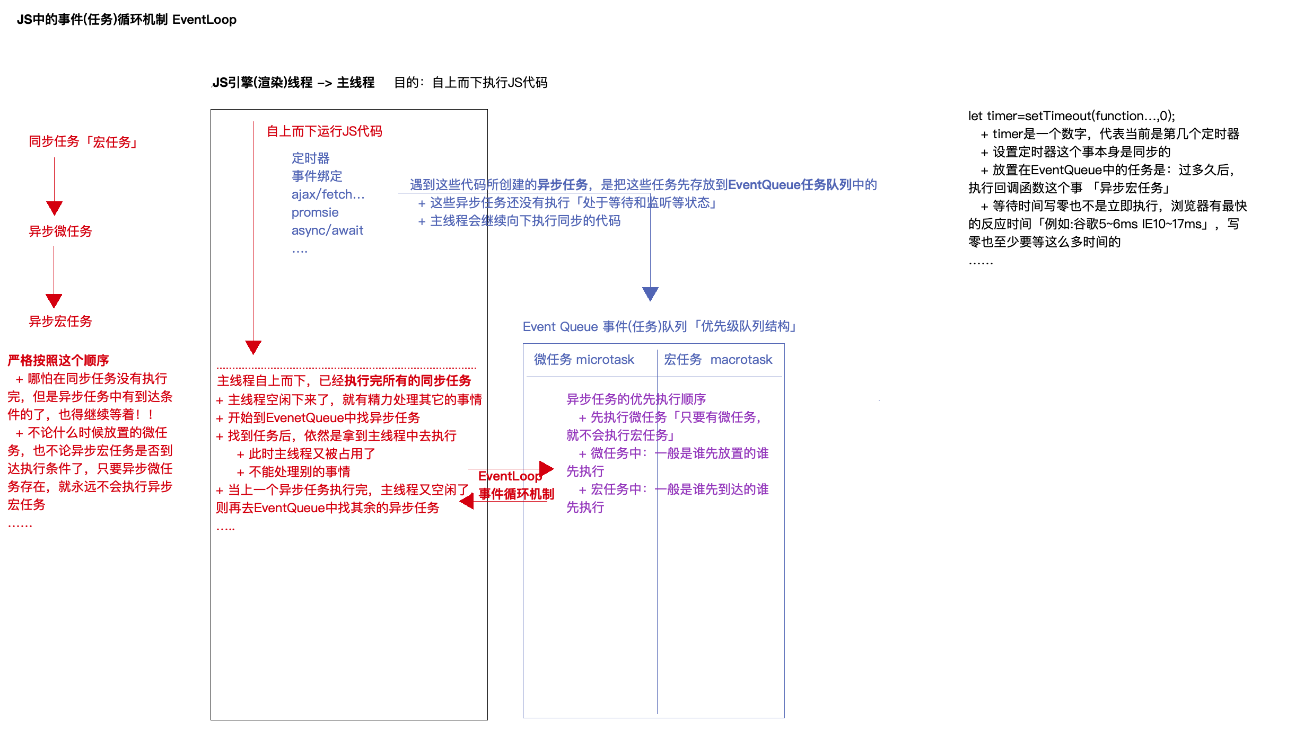Click the line '+ 不能处理别的事情'

click(293, 471)
